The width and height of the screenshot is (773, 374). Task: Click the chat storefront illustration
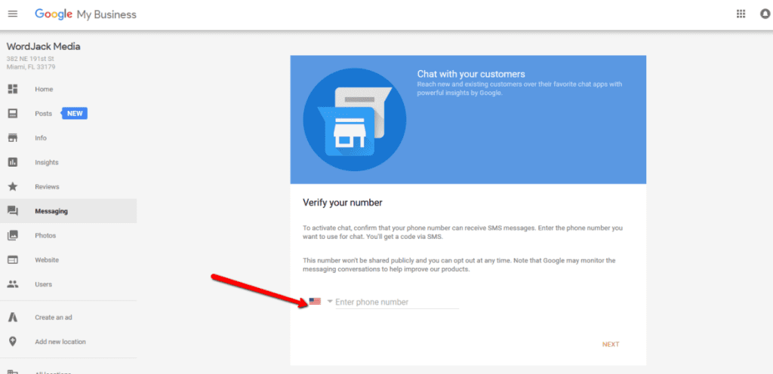(355, 120)
